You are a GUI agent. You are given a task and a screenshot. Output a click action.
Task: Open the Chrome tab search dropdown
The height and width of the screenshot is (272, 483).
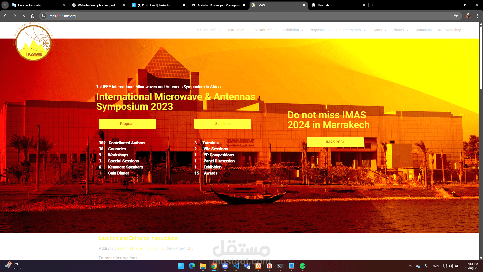tap(5, 5)
